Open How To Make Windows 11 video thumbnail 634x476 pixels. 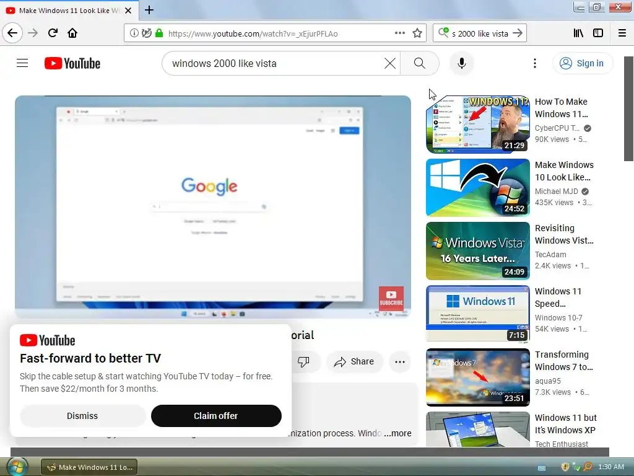point(477,124)
